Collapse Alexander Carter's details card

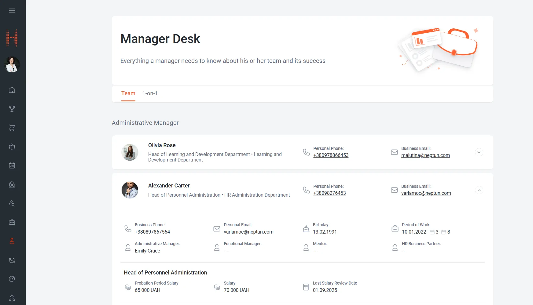coord(479,190)
